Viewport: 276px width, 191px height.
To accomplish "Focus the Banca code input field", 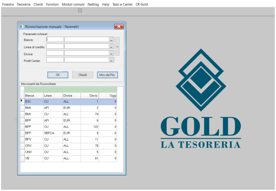I will coord(55,40).
